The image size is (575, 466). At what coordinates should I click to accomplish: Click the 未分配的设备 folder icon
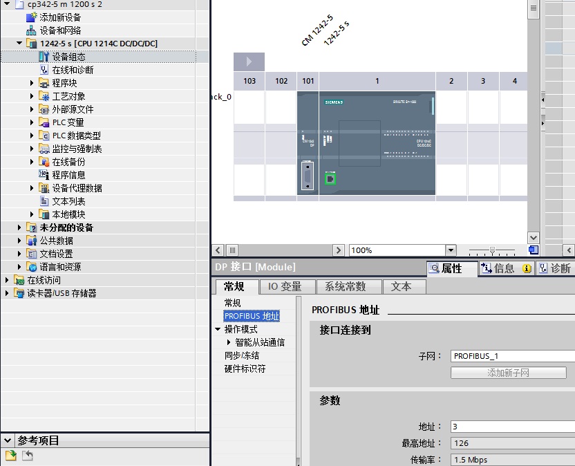[32, 227]
